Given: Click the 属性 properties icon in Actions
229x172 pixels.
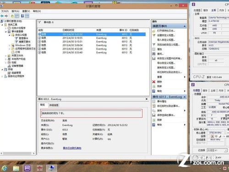Looking at the screenshot, I should pyautogui.click(x=154, y=49).
